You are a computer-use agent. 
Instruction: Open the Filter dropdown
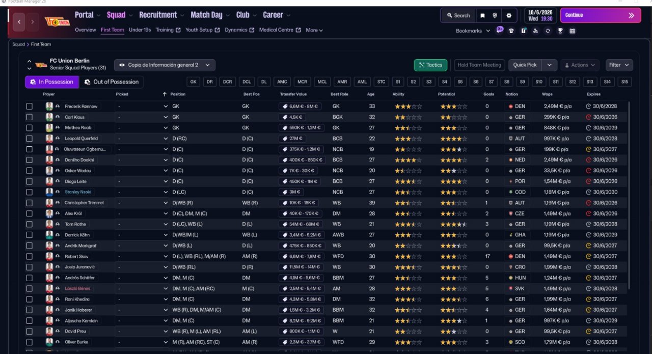pyautogui.click(x=619, y=65)
